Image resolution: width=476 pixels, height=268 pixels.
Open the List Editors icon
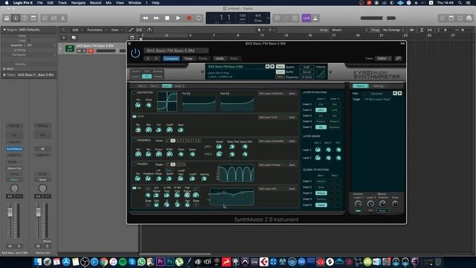443,18
